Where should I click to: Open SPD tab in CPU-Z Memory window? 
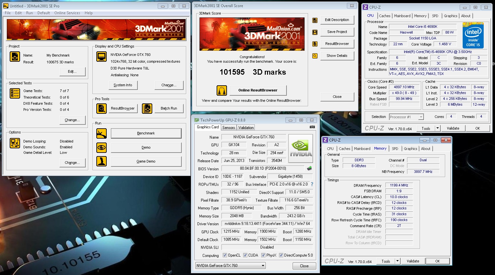(x=395, y=149)
